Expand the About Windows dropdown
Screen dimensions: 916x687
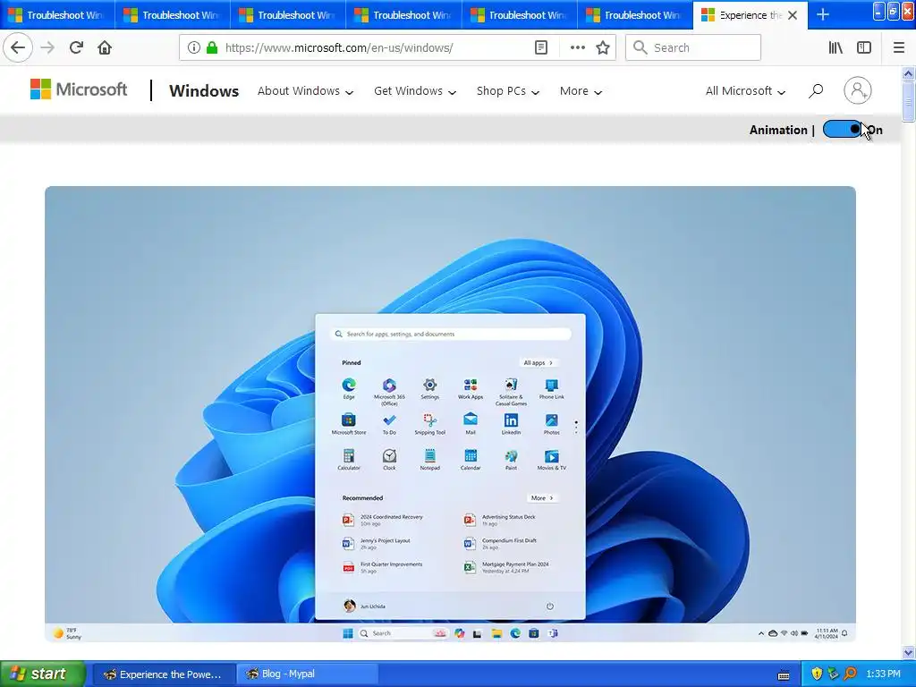tap(306, 91)
